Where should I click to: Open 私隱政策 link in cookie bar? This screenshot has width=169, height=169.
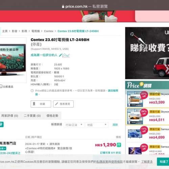[102, 162]
